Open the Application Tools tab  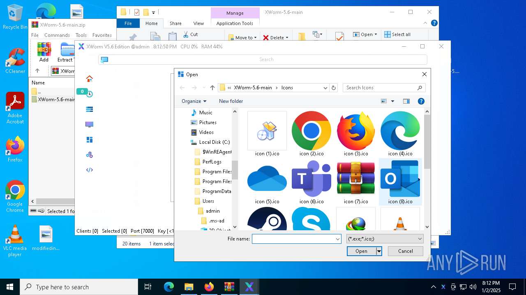235,23
